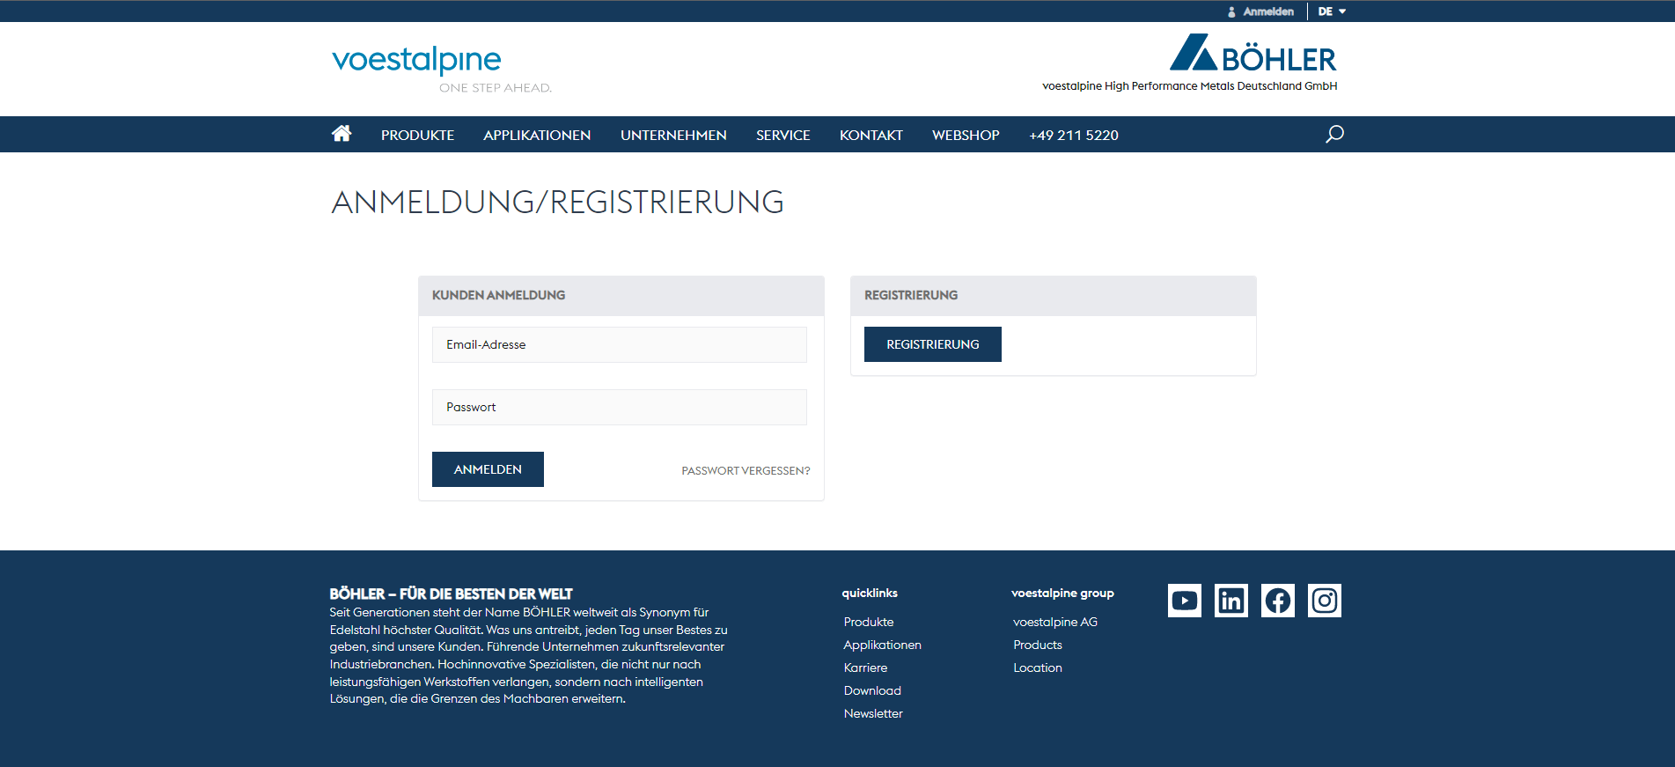Click the Anmelden link in top bar
Image resolution: width=1675 pixels, height=767 pixels.
(x=1260, y=11)
